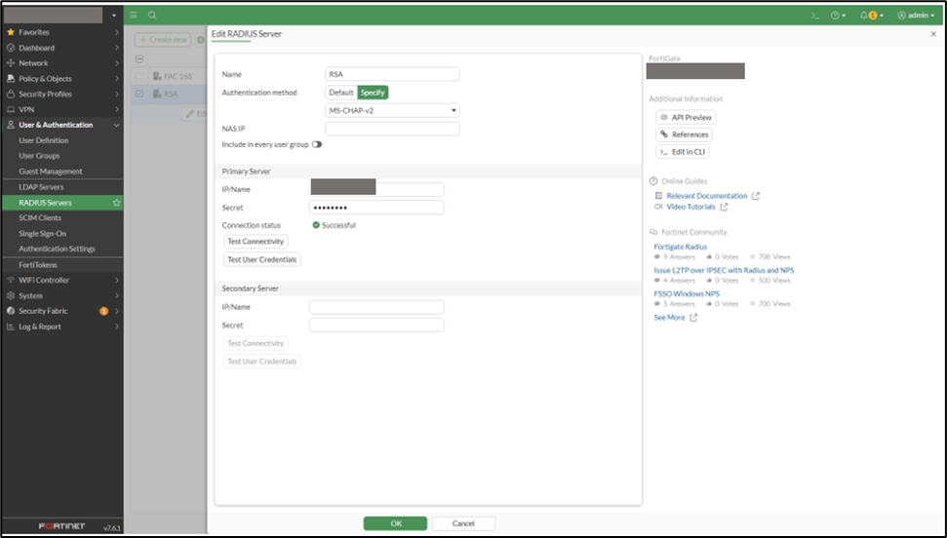Open the notifications bell icon
Screen dimensions: 947x538
(864, 16)
